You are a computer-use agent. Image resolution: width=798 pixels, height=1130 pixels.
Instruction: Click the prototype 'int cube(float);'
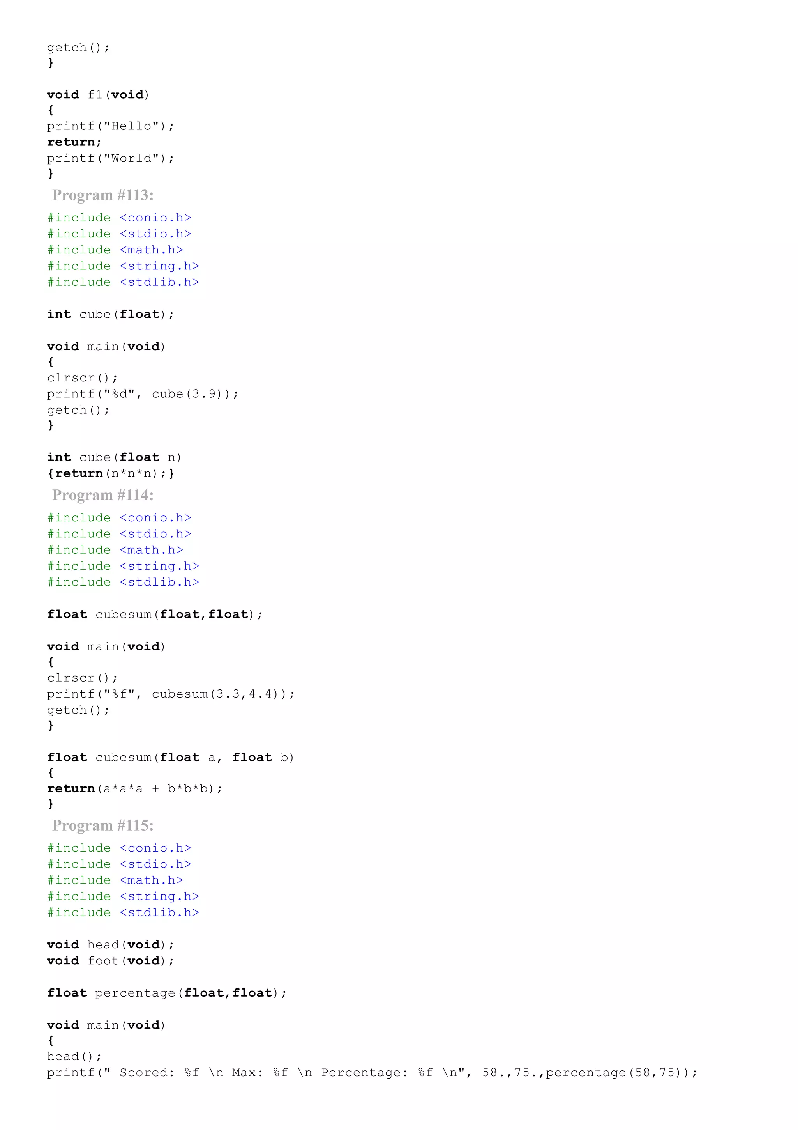(111, 315)
